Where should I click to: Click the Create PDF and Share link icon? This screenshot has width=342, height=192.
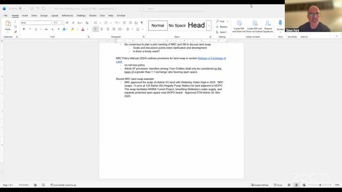point(239,27)
